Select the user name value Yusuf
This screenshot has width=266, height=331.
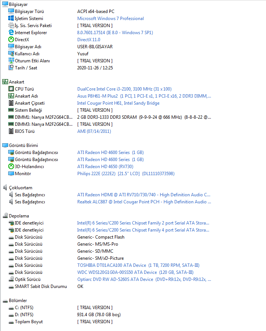(82, 53)
